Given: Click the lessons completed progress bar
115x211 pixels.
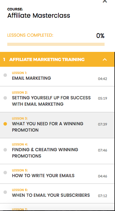Looking at the screenshot, I should point(56,44).
